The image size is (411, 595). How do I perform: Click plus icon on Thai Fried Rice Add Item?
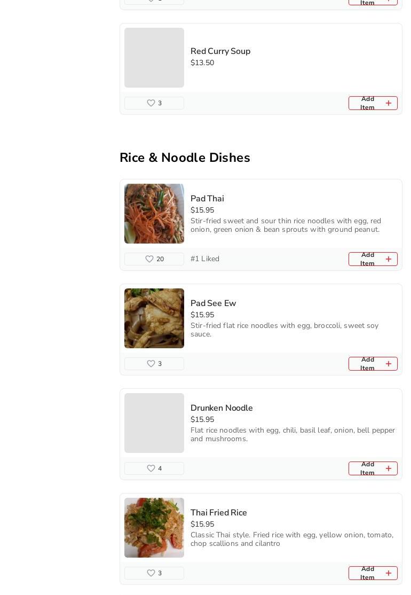[x=388, y=573]
